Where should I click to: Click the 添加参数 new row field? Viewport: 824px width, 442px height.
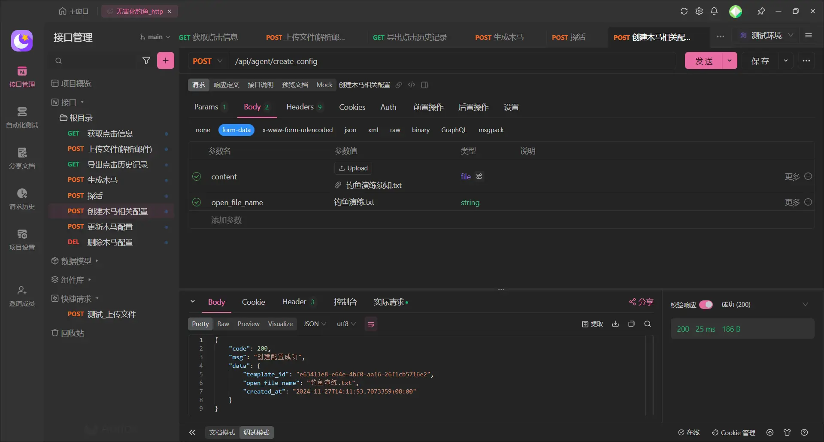point(227,220)
